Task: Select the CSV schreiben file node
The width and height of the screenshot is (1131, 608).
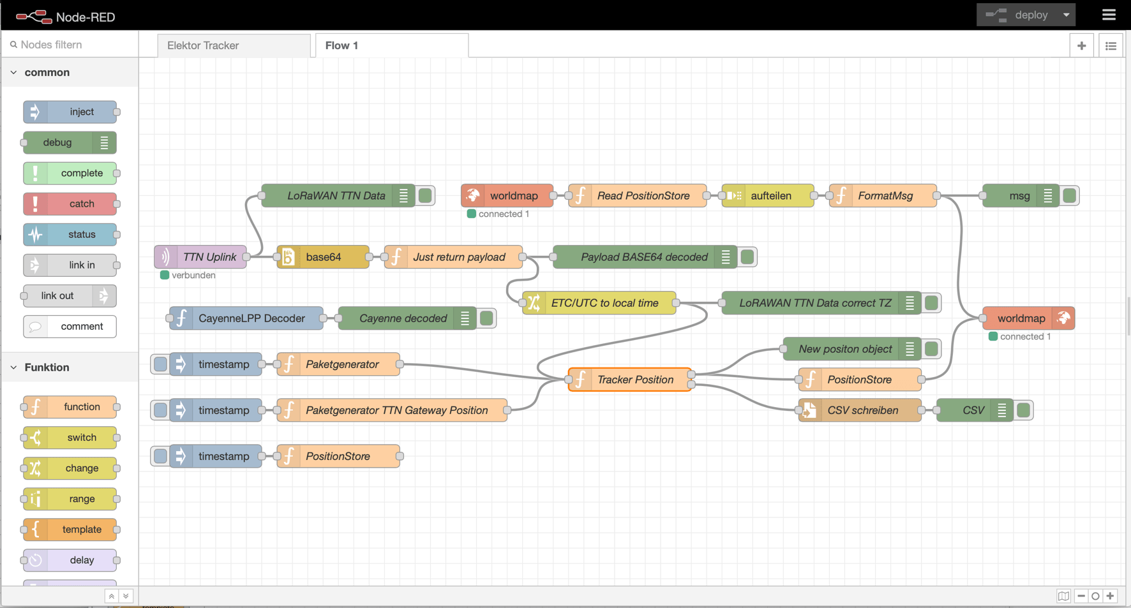Action: pos(862,410)
